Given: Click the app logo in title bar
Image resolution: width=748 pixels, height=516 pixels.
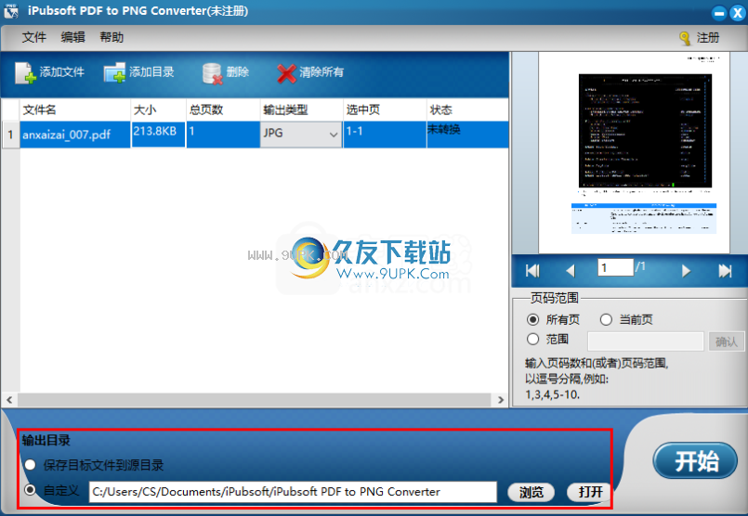Looking at the screenshot, I should [11, 10].
